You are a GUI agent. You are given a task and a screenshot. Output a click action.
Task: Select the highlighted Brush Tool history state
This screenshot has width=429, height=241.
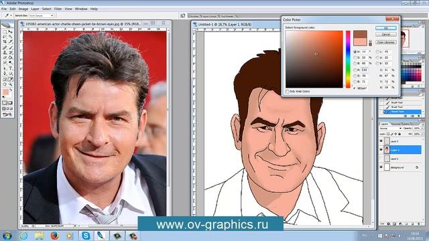[402, 112]
